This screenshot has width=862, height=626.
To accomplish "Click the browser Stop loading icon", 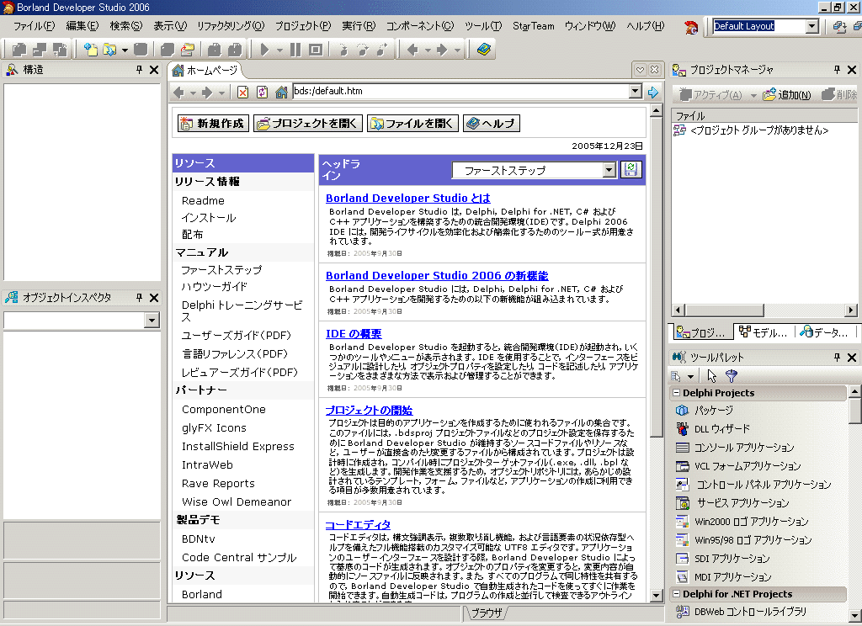I will point(242,93).
